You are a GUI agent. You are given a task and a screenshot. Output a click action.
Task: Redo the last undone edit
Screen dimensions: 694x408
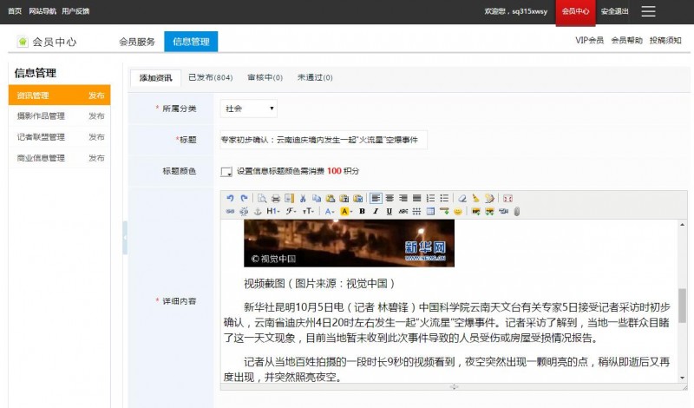click(x=244, y=198)
